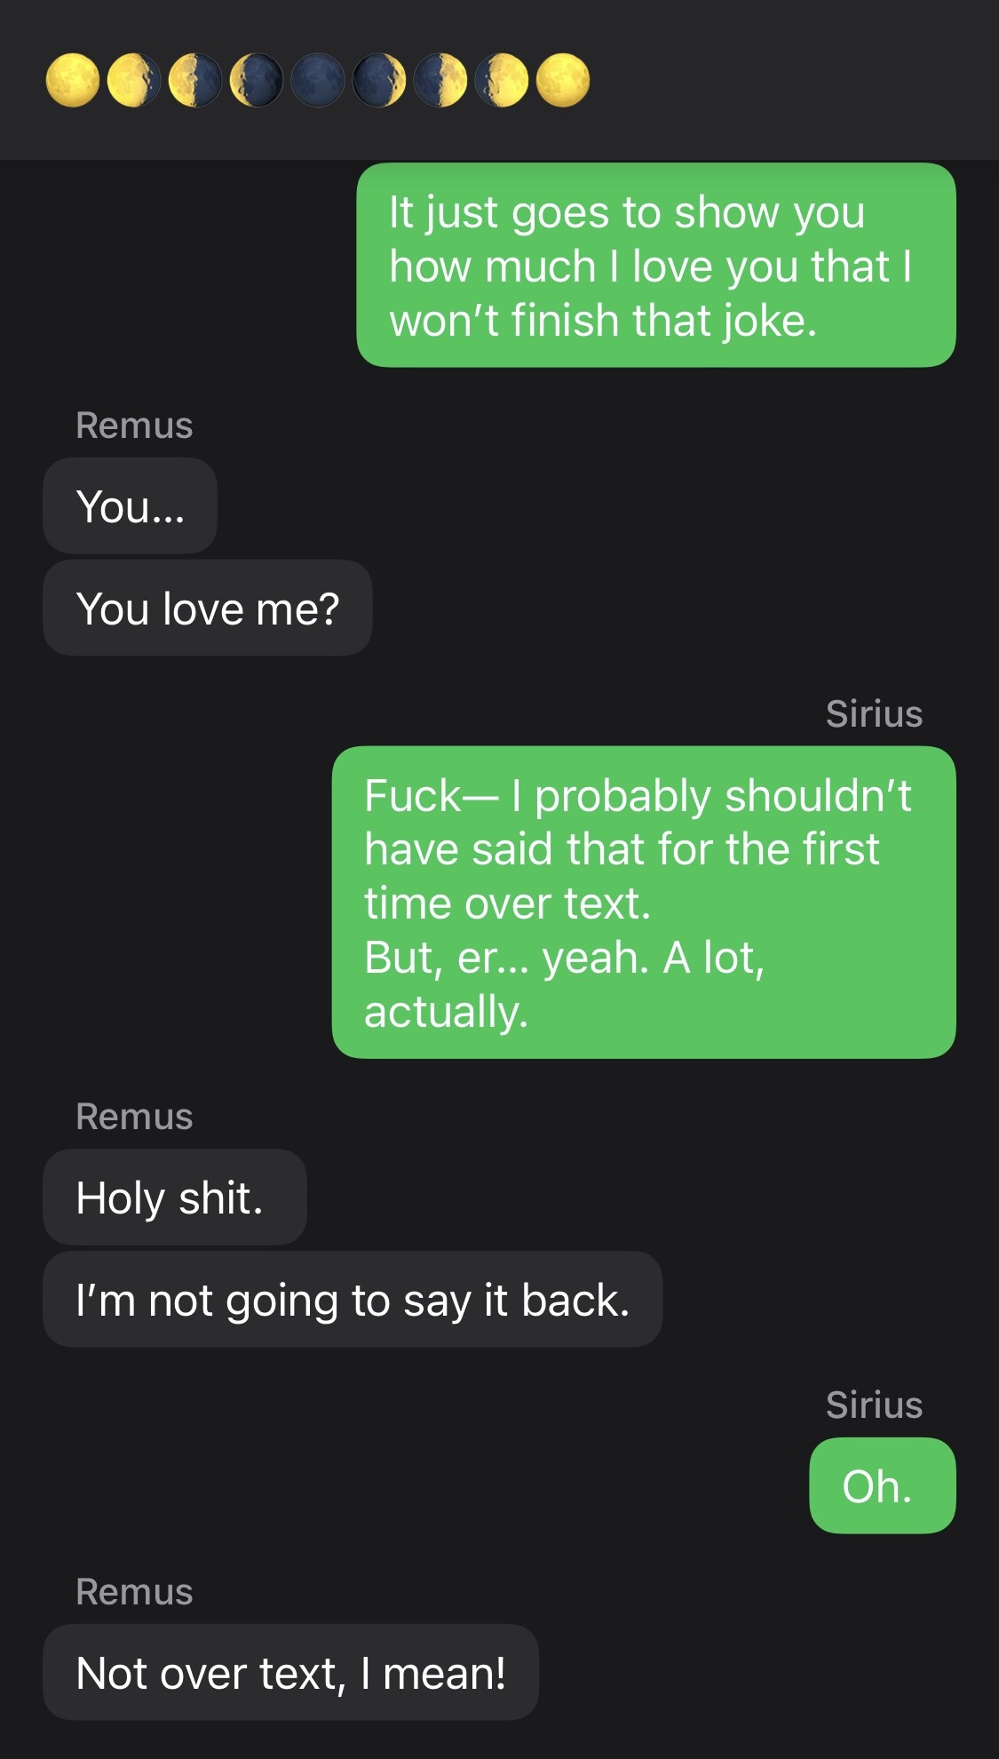The image size is (999, 1759).
Task: Tap the waxing gibbous moon emoji
Action: coord(502,81)
